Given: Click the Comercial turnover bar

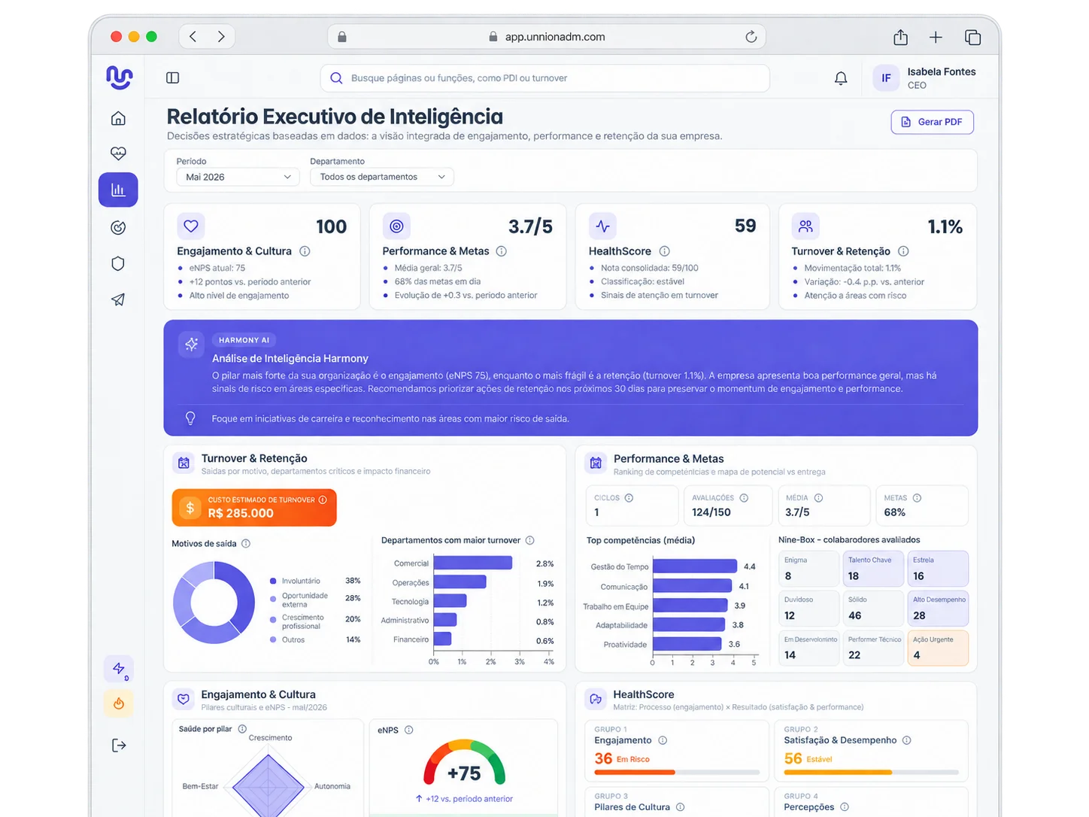Looking at the screenshot, I should 473,563.
